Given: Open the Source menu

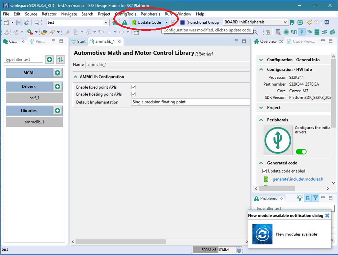Looking at the screenshot, I should click(x=31, y=14).
